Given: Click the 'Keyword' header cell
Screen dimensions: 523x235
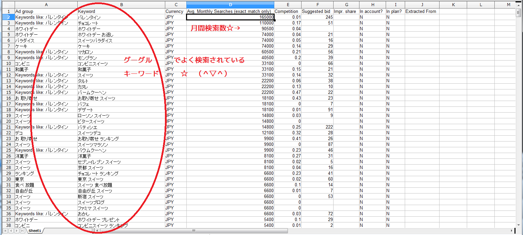Looking at the screenshot, I should 121,11.
